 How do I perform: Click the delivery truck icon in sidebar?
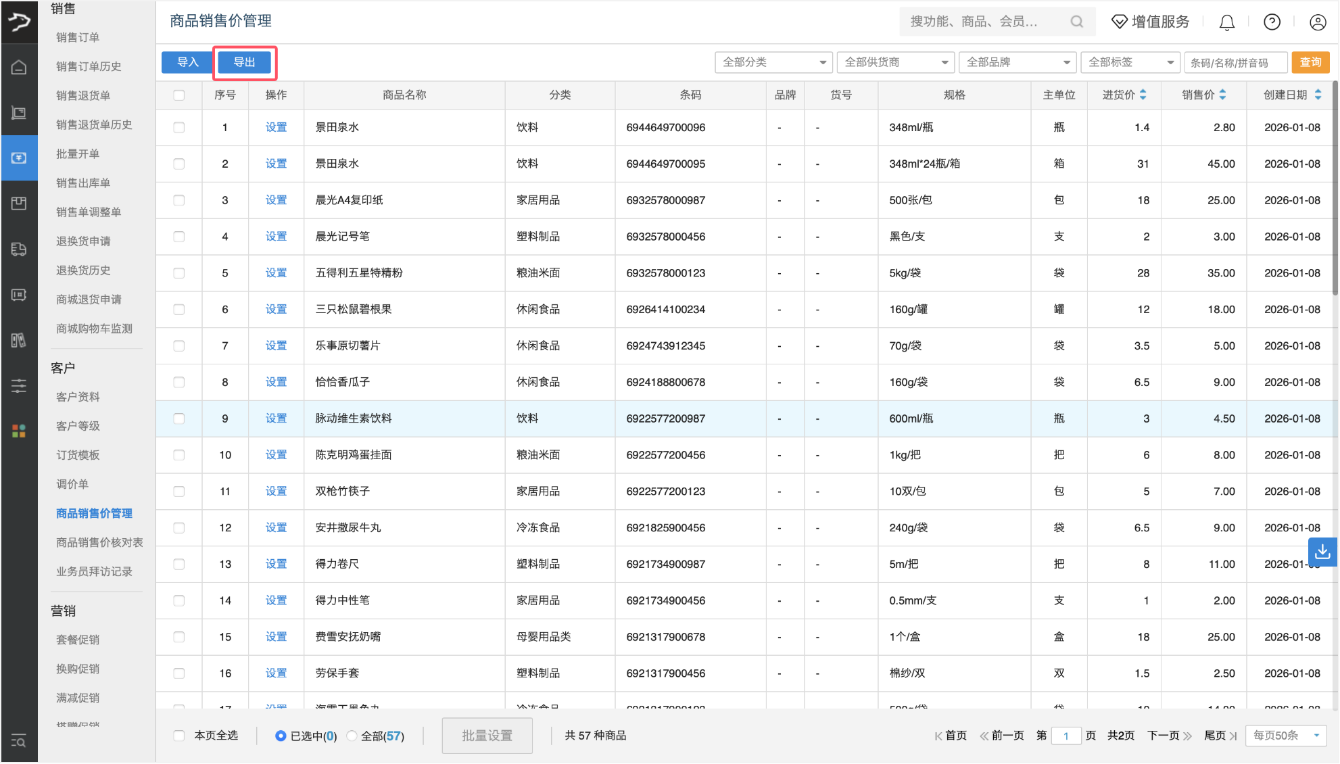pyautogui.click(x=19, y=249)
